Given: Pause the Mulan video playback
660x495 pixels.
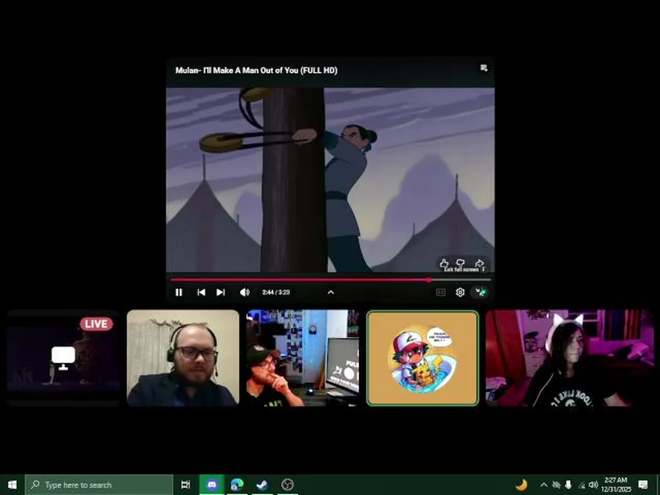Looking at the screenshot, I should click(x=179, y=292).
